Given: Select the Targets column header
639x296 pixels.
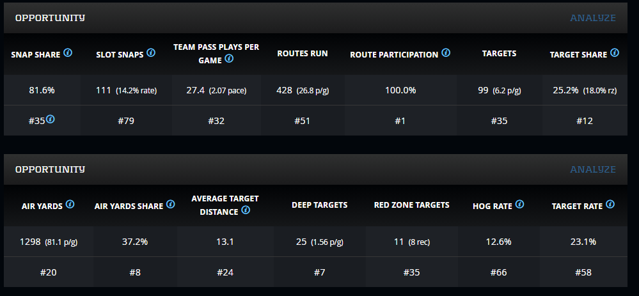Looking at the screenshot, I should point(499,54).
